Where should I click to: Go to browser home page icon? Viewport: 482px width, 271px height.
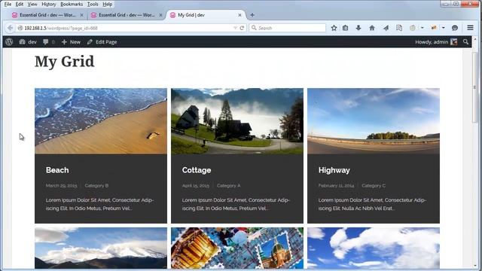point(372,28)
